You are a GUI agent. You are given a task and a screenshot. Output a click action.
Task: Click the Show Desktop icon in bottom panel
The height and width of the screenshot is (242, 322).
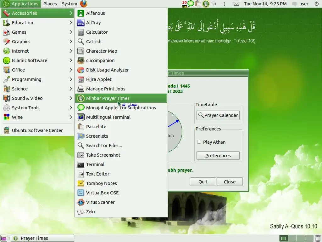[4, 238]
